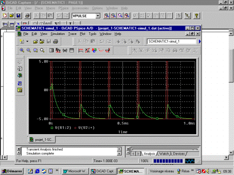Click the Simulation complete log line
Viewport: 234px width, 175px height.
[40, 154]
